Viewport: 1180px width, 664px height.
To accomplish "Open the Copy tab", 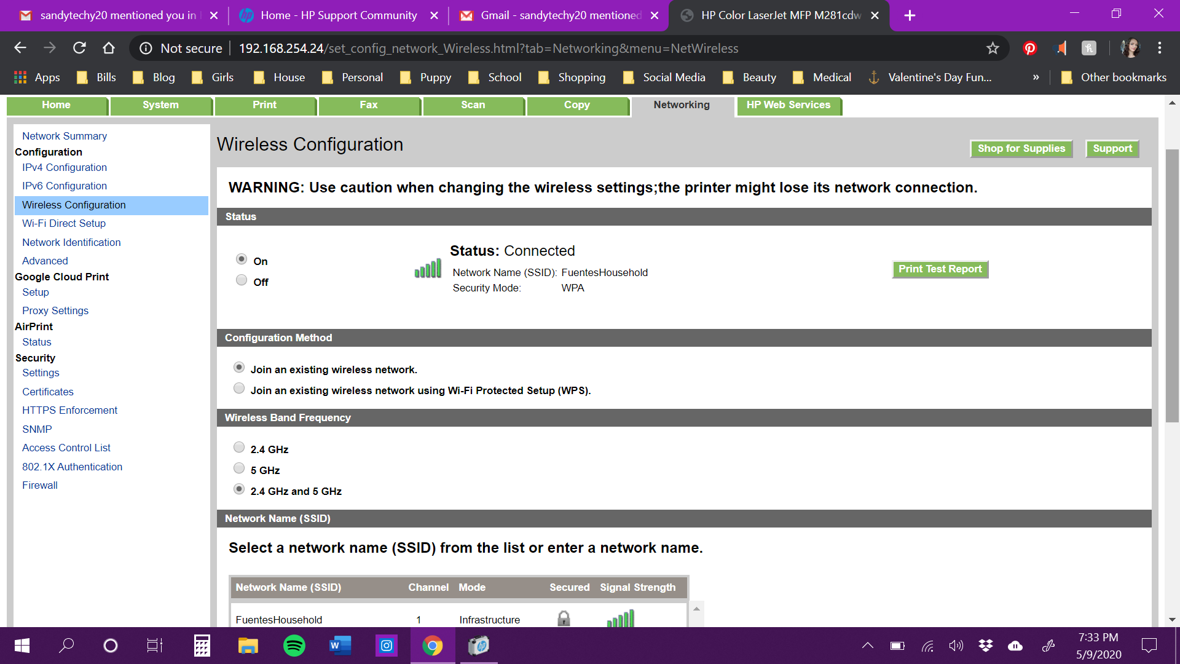I will 577,105.
